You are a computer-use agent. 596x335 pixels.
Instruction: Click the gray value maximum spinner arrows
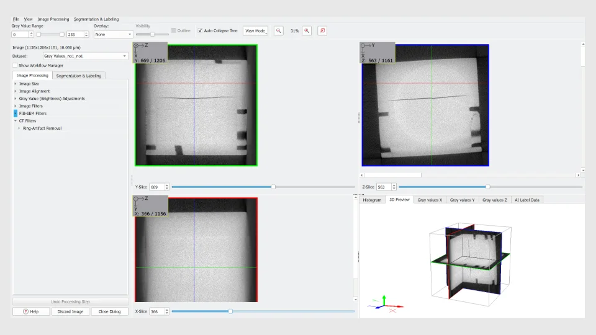[x=86, y=34]
